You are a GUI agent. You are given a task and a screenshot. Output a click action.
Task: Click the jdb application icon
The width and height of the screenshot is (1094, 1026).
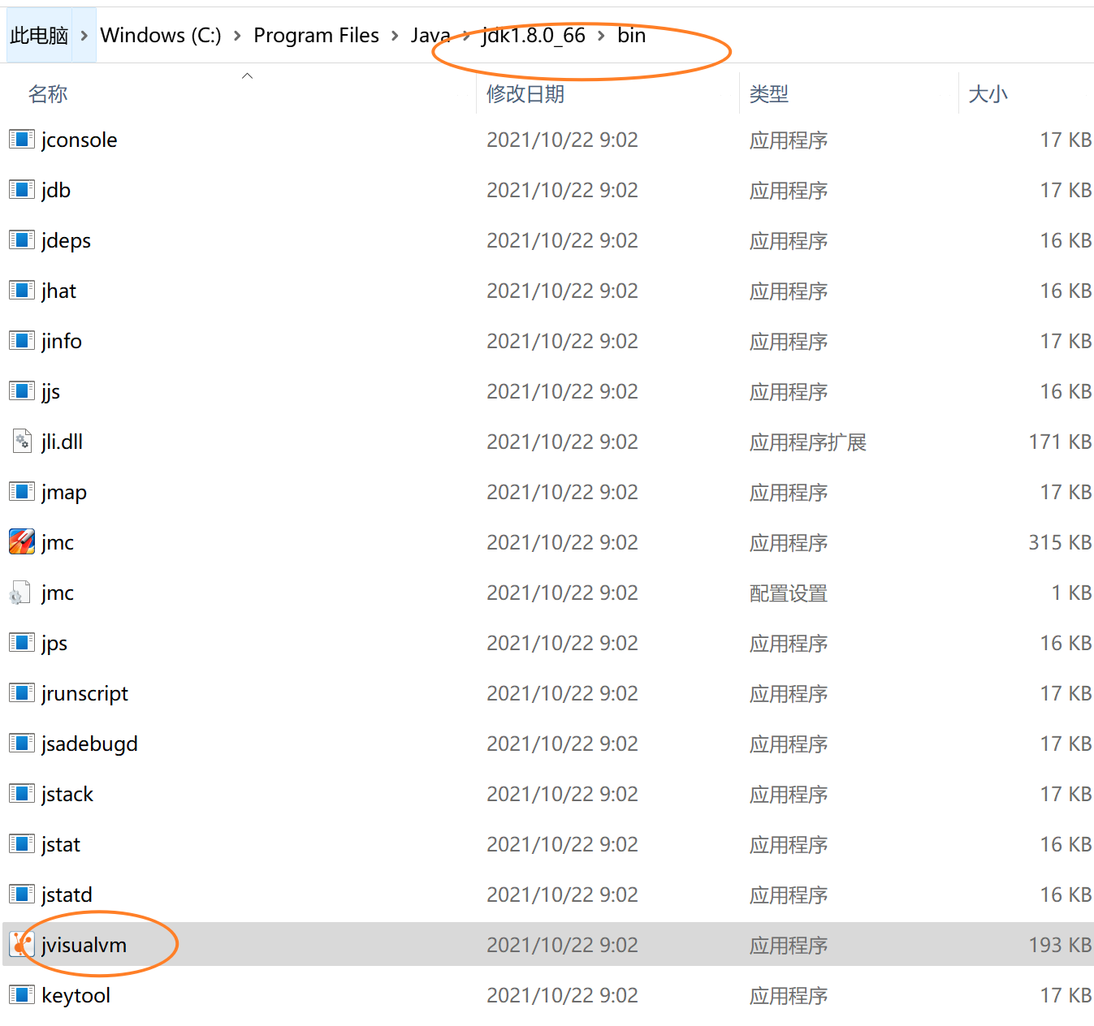[x=22, y=189]
